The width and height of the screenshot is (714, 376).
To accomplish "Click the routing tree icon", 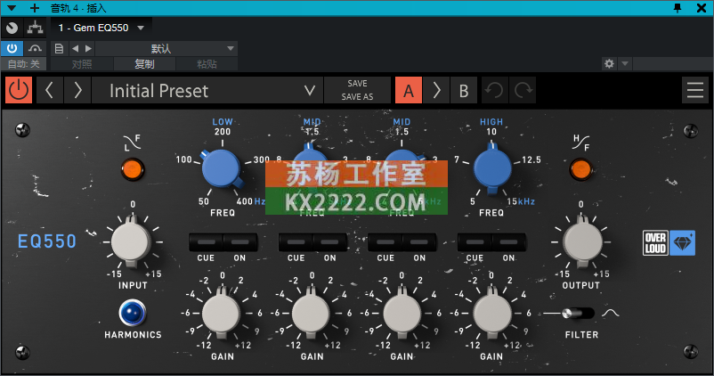I will click(35, 28).
